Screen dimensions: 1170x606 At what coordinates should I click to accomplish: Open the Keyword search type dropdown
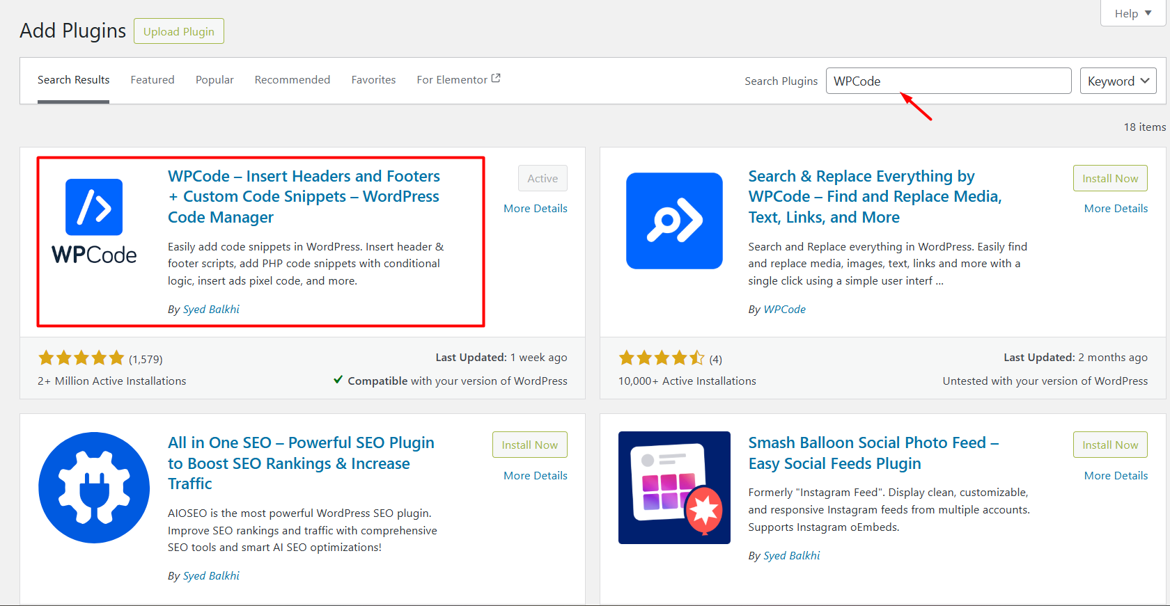click(x=1118, y=81)
